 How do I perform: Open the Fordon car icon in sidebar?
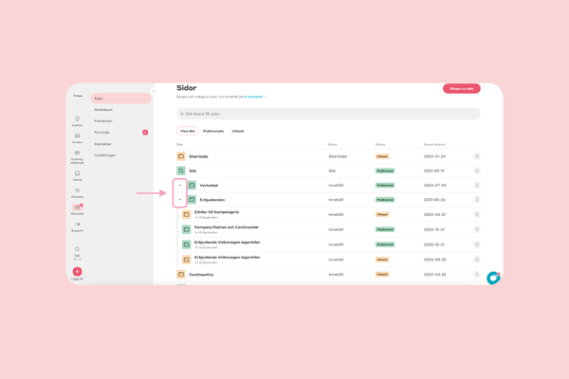click(x=78, y=137)
